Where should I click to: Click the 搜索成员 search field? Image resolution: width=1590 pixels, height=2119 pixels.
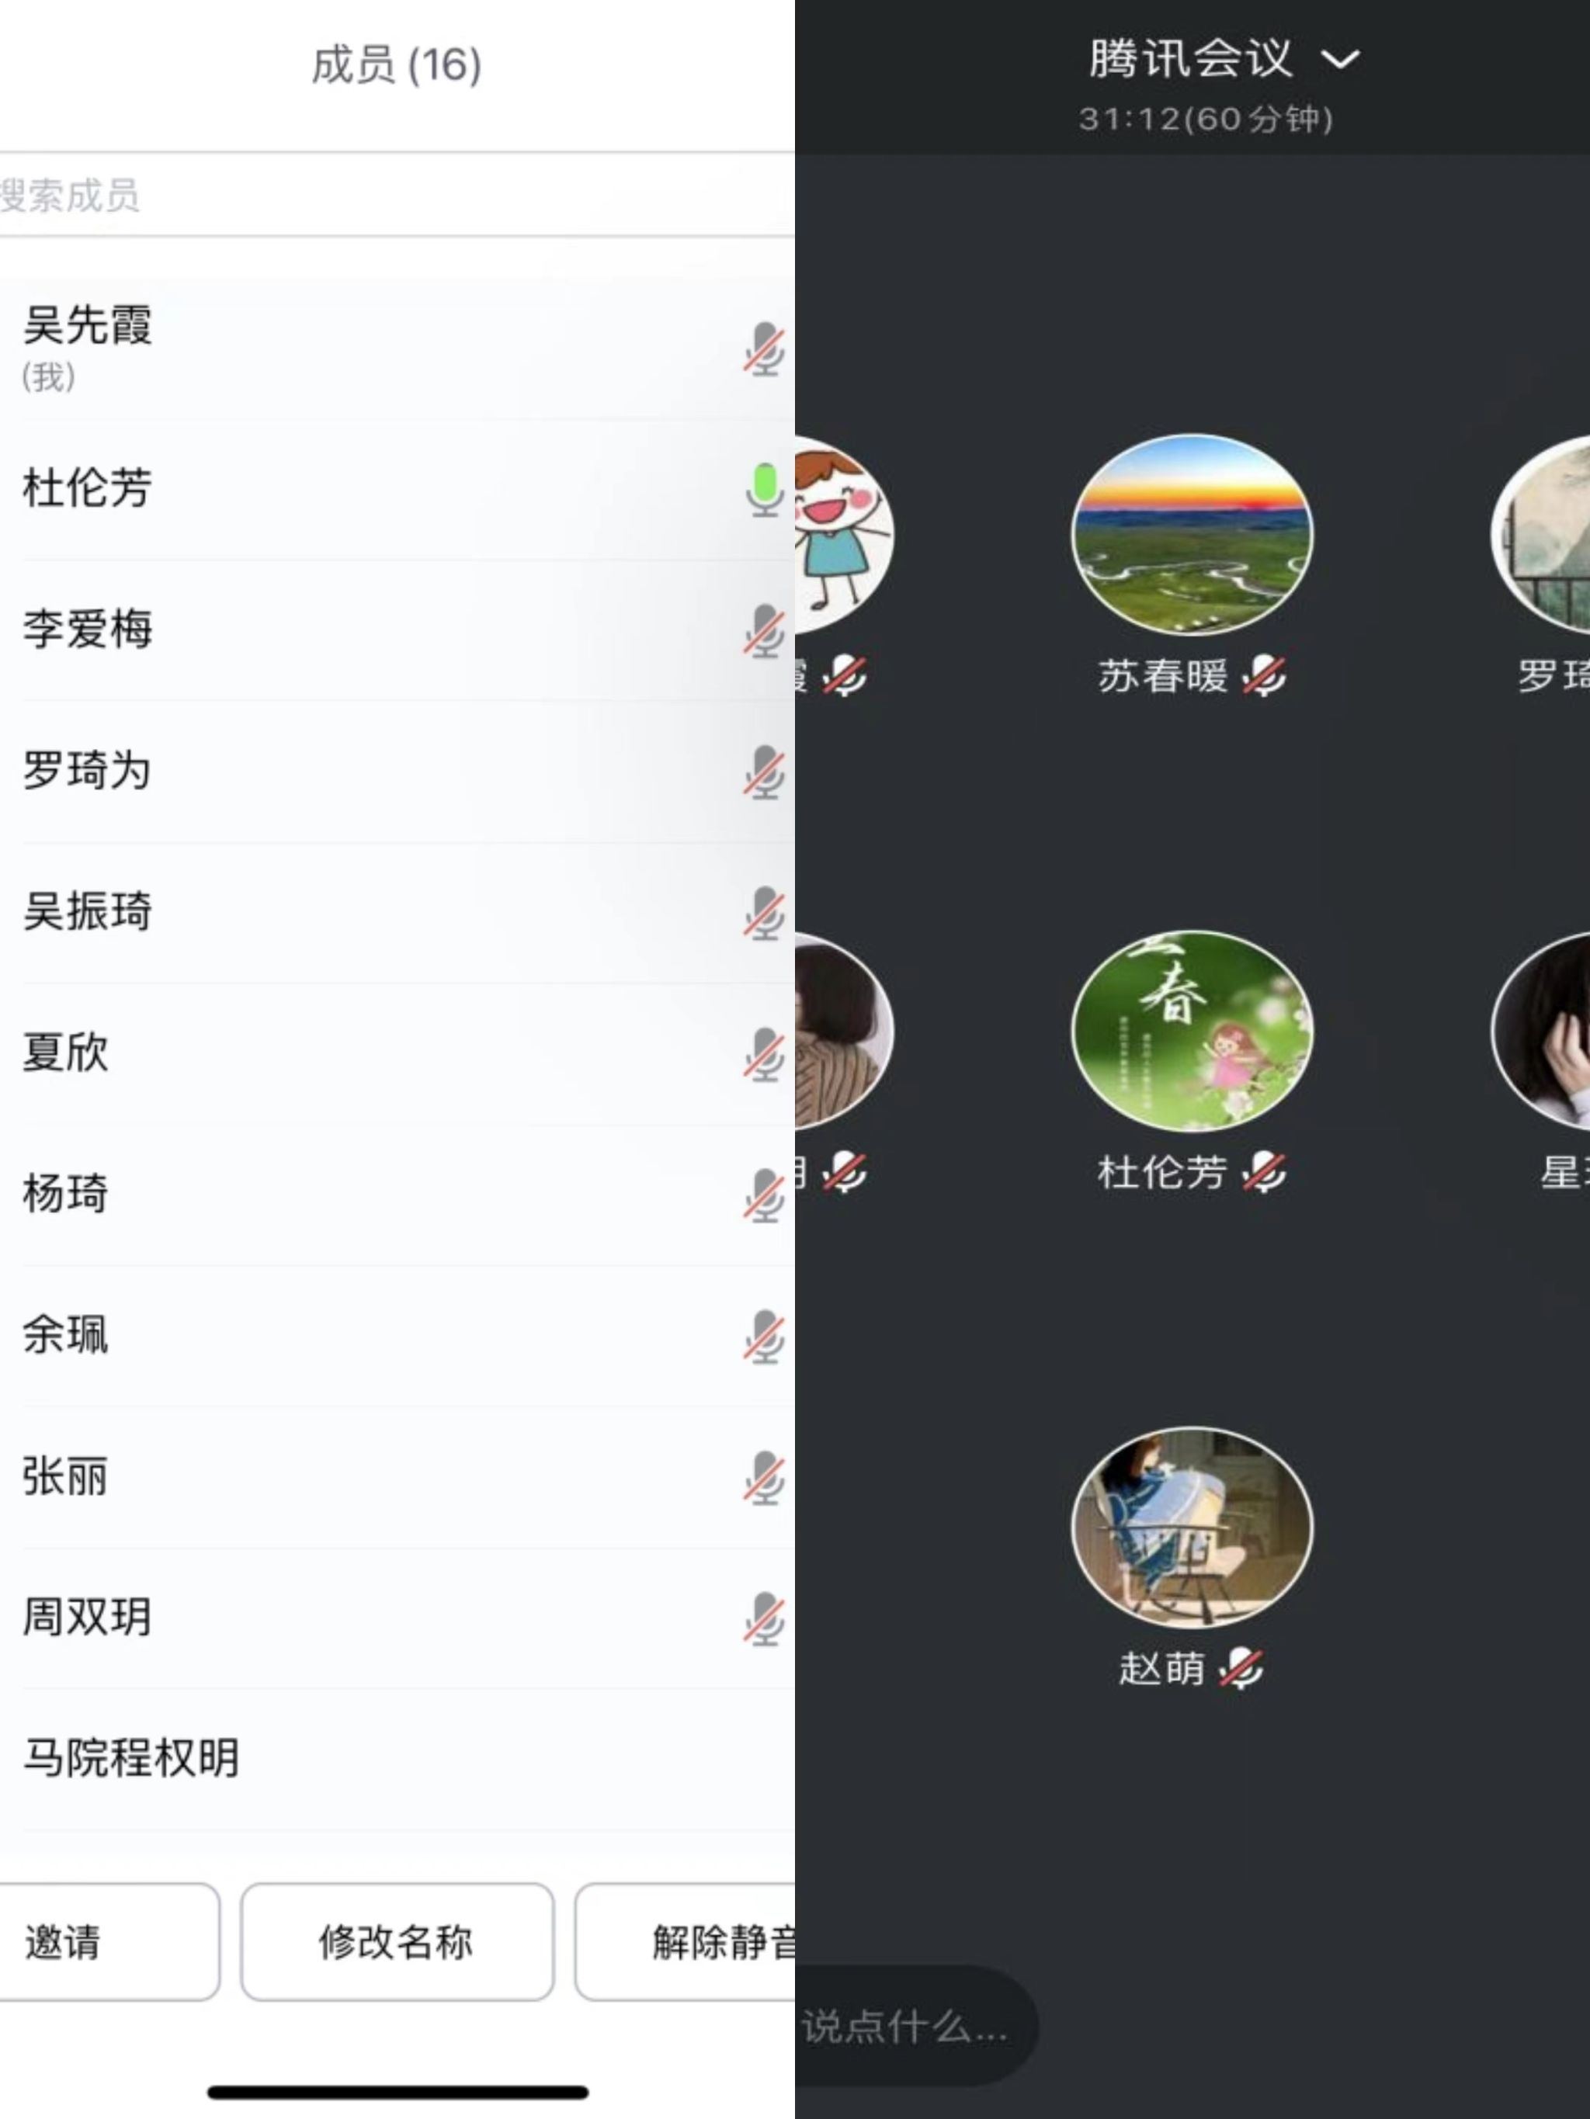tap(397, 196)
